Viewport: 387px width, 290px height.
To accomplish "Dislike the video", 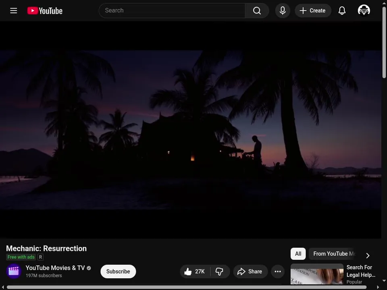I will pyautogui.click(x=220, y=271).
